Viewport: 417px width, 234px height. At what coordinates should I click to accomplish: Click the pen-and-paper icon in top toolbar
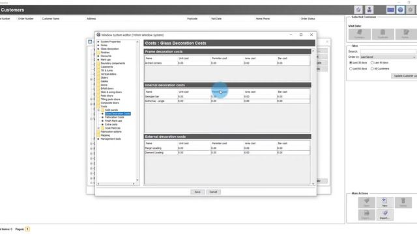(358, 10)
